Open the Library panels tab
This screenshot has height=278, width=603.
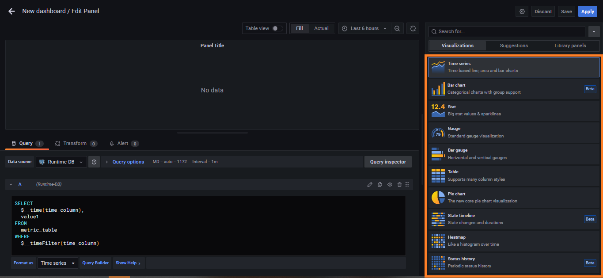pyautogui.click(x=570, y=46)
